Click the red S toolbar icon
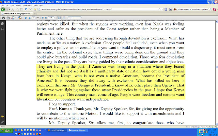 point(214,9)
